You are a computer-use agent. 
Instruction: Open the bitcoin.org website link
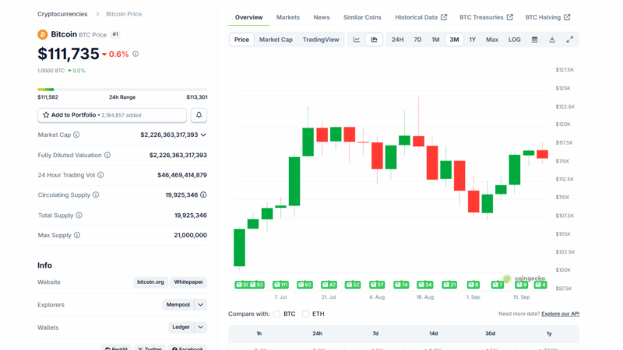pyautogui.click(x=150, y=282)
